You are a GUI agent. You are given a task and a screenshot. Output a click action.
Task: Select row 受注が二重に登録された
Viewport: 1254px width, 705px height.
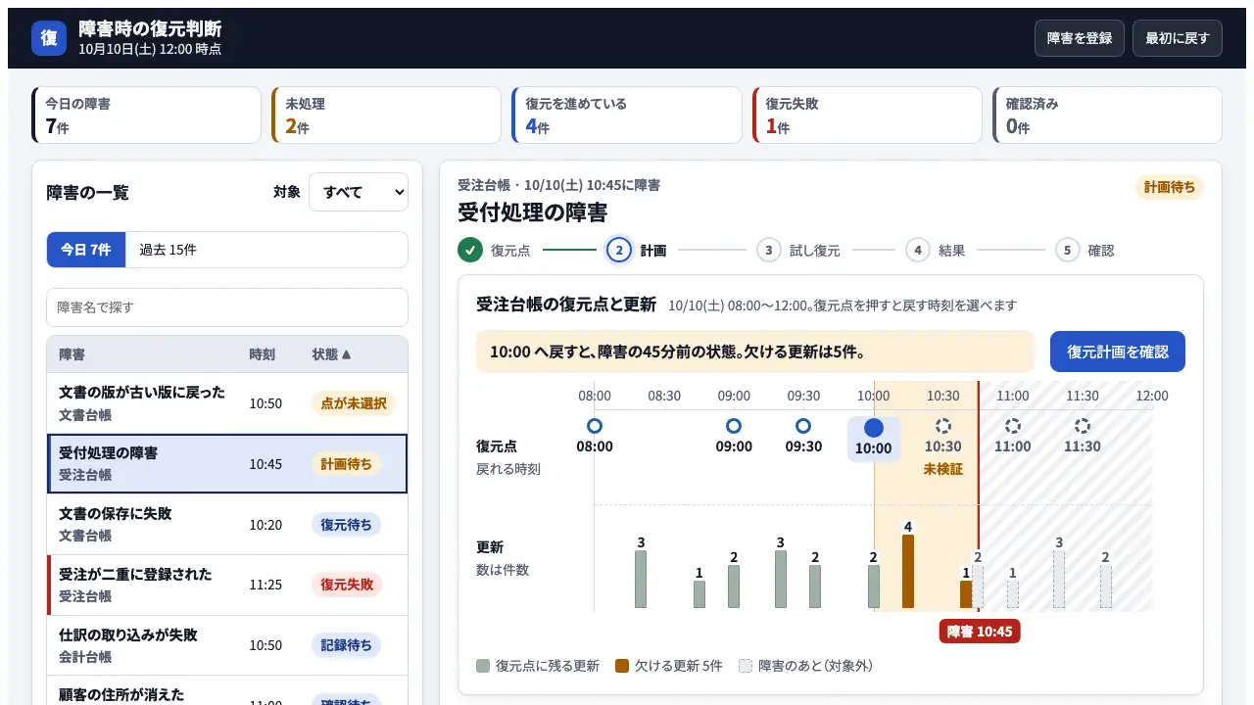click(x=227, y=585)
